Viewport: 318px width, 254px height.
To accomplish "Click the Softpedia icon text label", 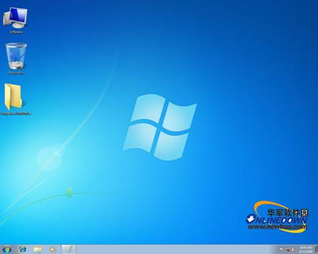I will [16, 32].
